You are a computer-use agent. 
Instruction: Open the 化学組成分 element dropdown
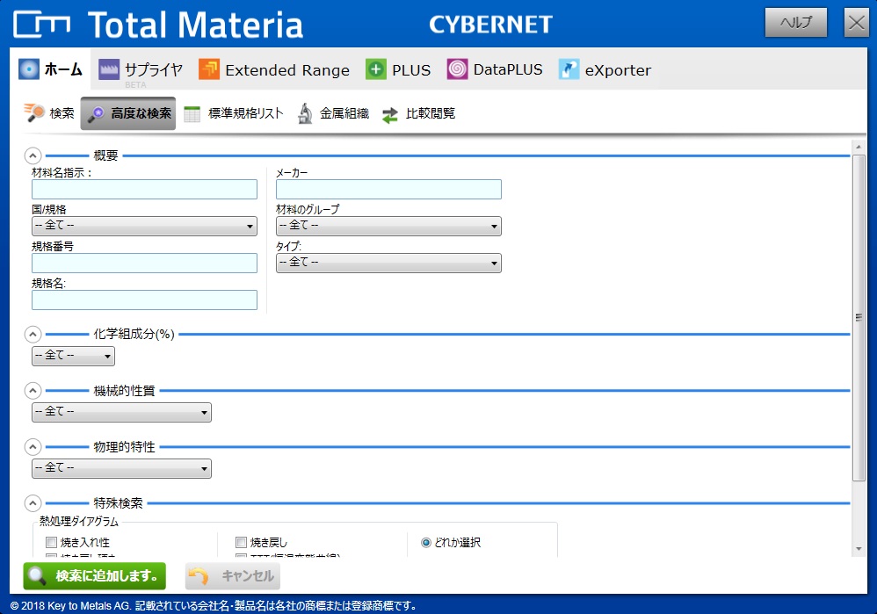[73, 357]
